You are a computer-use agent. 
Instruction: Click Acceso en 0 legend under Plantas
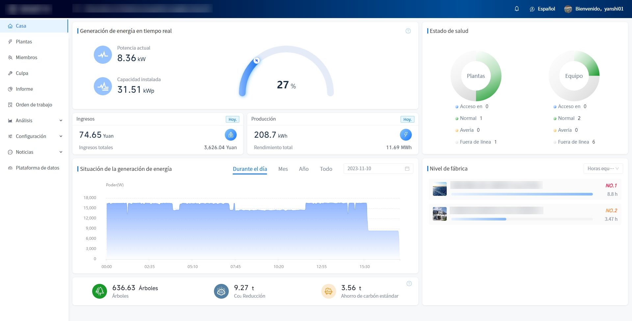[472, 106]
